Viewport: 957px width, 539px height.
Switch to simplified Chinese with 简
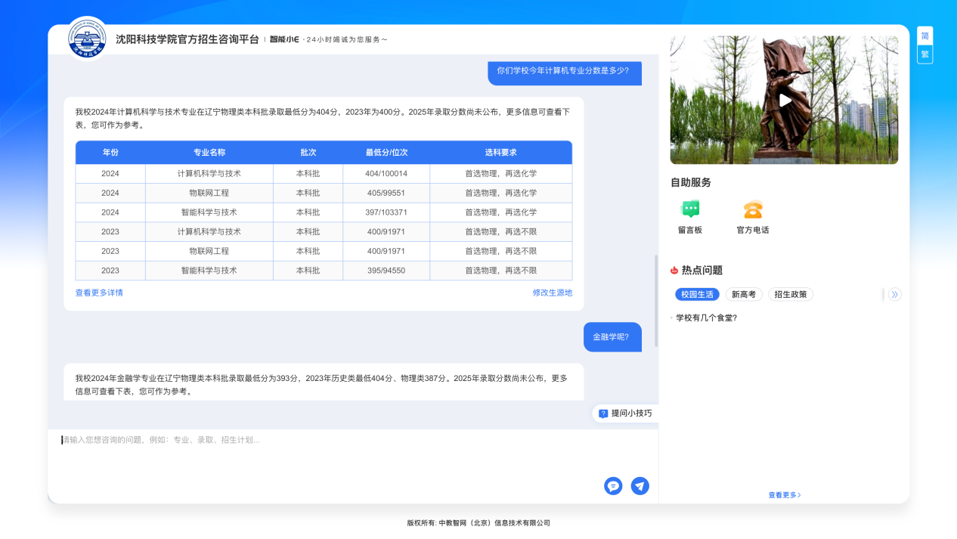(x=924, y=36)
